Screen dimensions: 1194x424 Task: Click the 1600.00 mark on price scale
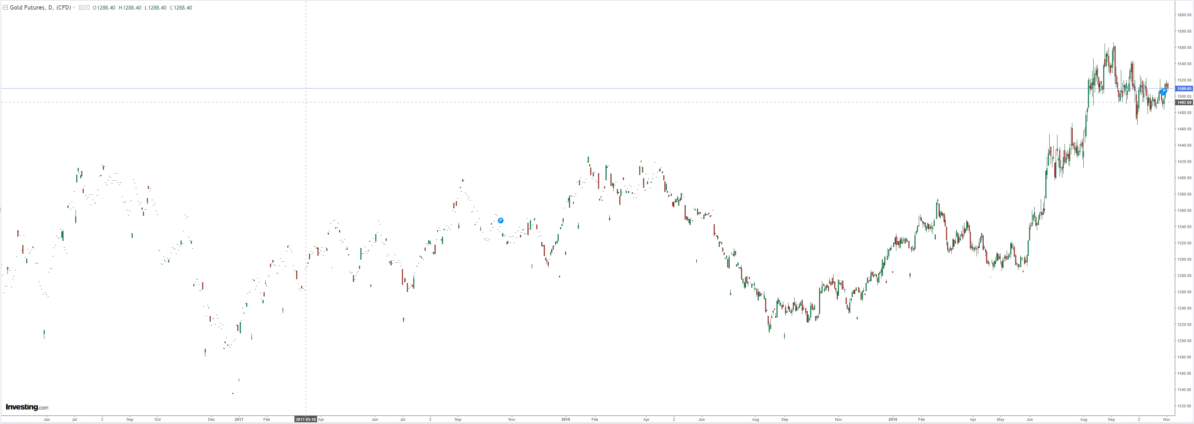(1184, 15)
